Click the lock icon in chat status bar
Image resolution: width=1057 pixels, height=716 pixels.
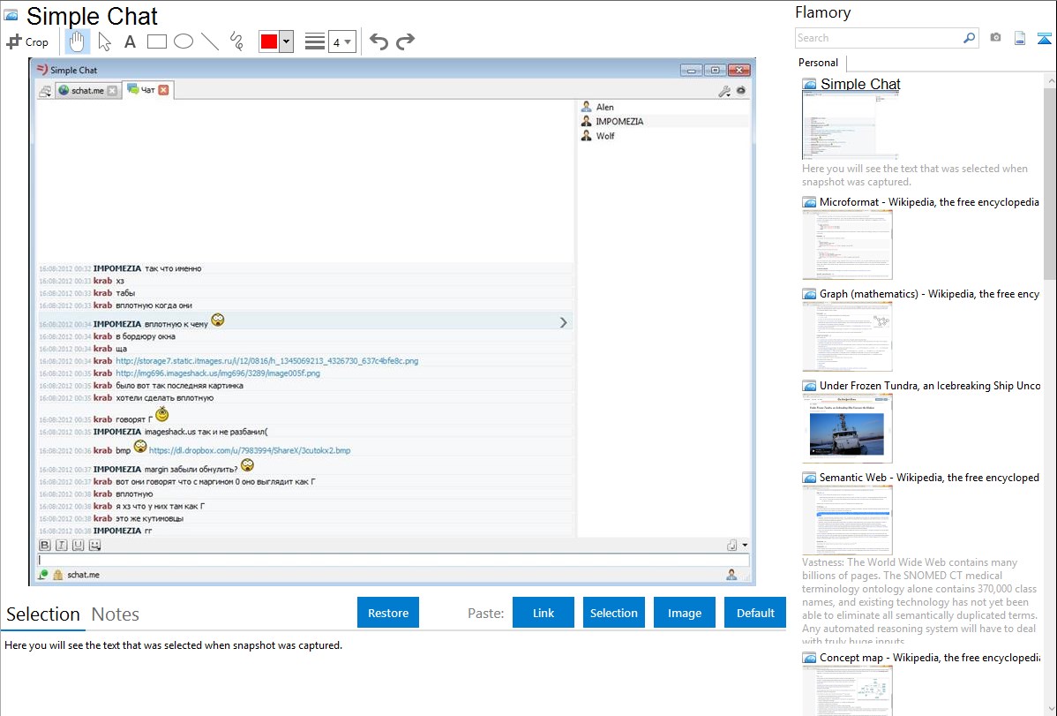(x=58, y=575)
